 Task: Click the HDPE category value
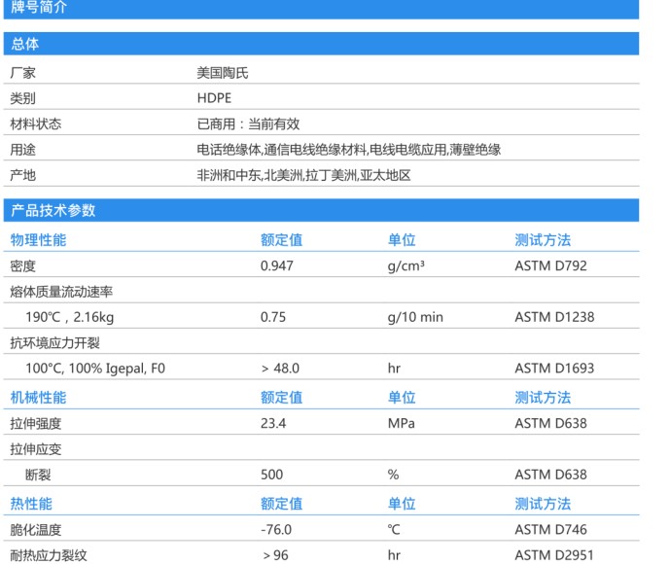(214, 98)
